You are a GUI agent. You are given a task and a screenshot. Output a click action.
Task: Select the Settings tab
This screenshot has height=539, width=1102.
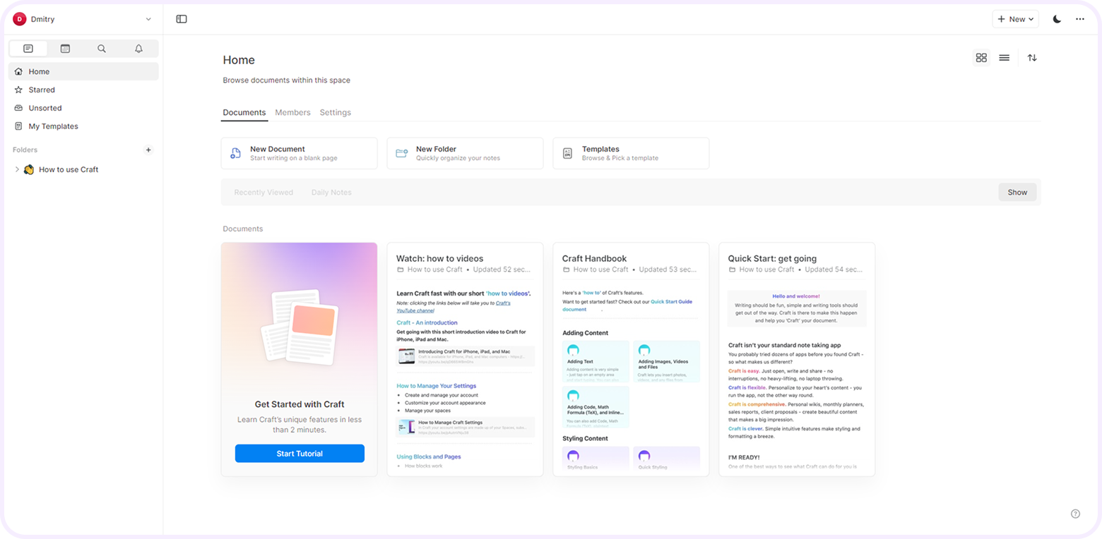coord(335,113)
